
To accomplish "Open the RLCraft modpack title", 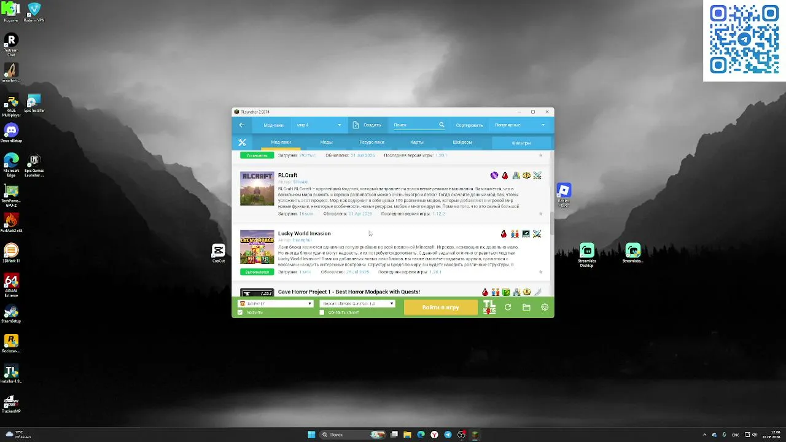I will [287, 175].
